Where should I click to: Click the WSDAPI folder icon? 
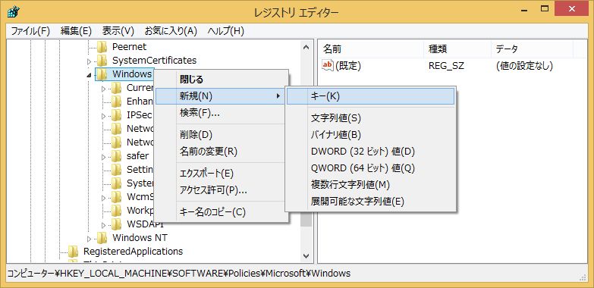[116, 224]
